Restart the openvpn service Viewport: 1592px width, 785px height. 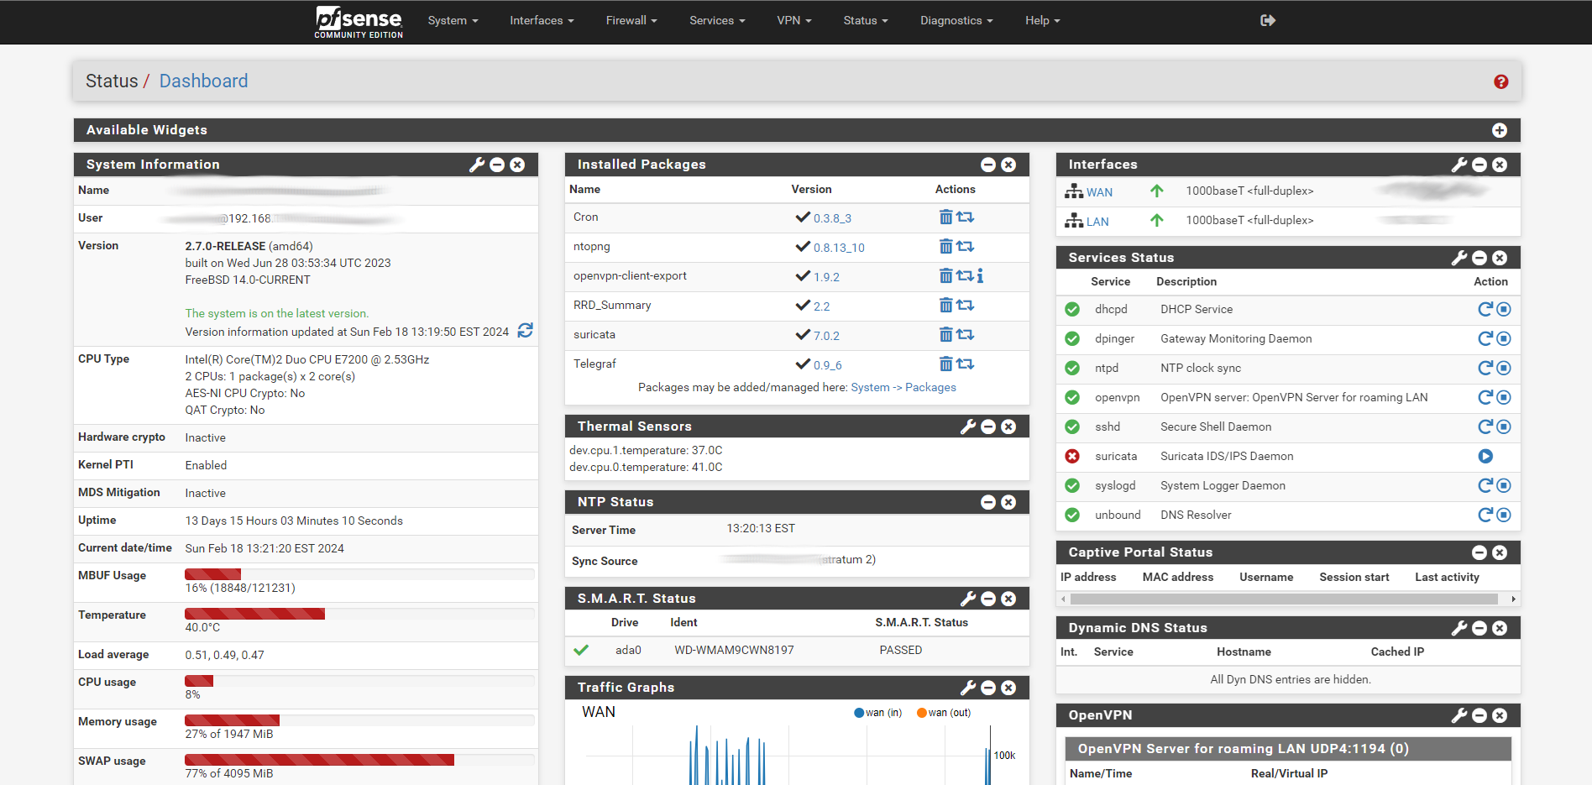coord(1485,397)
